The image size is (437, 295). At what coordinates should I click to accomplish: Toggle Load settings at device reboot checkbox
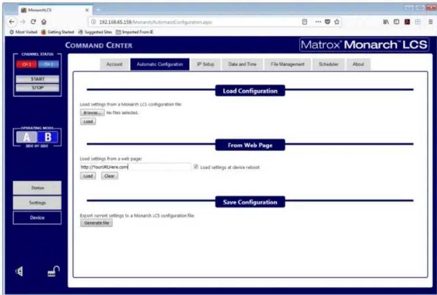(x=196, y=167)
